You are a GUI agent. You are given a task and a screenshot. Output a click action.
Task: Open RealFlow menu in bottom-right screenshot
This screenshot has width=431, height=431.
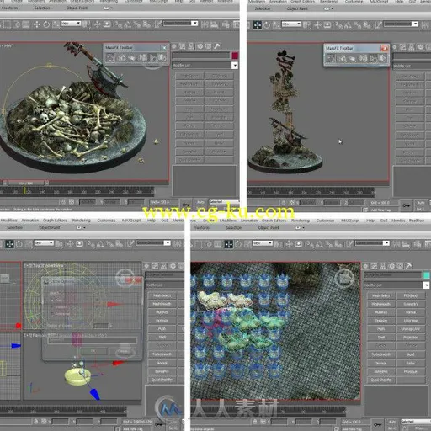[417, 221]
